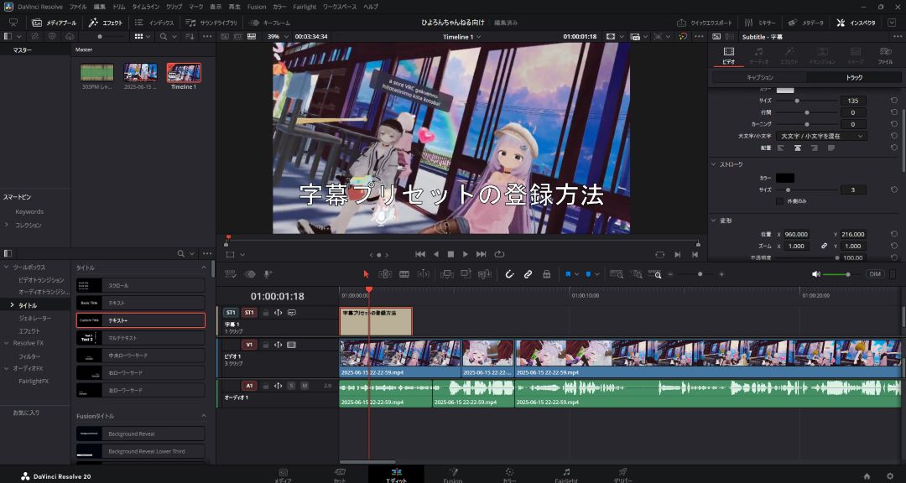Switch to the キャプション tab
This screenshot has height=483, width=906.
(x=759, y=77)
